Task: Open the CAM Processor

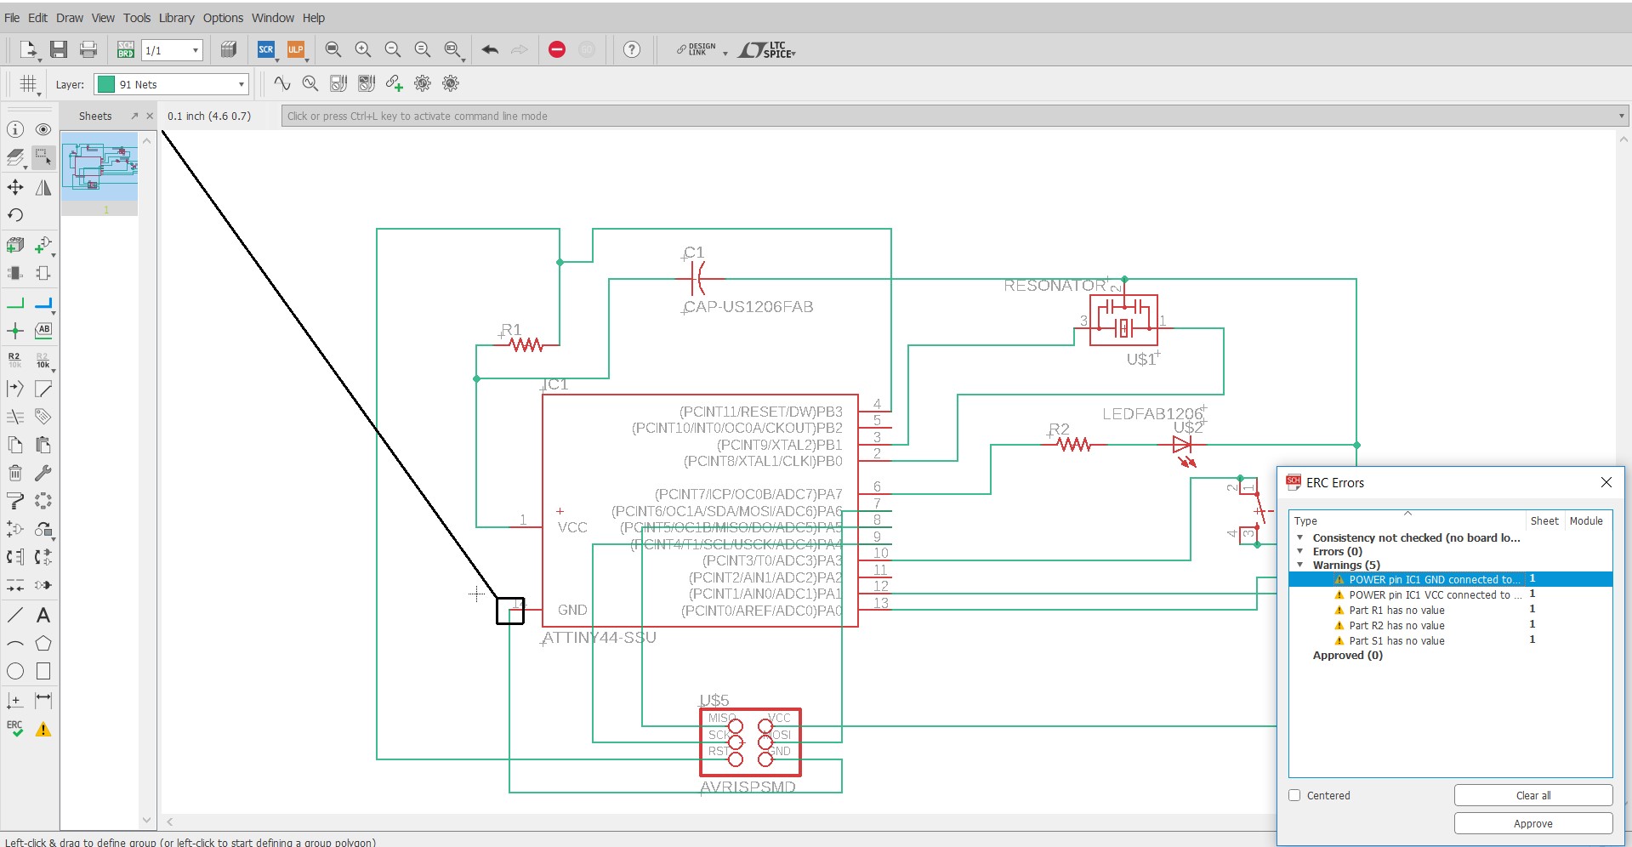Action: 228,49
